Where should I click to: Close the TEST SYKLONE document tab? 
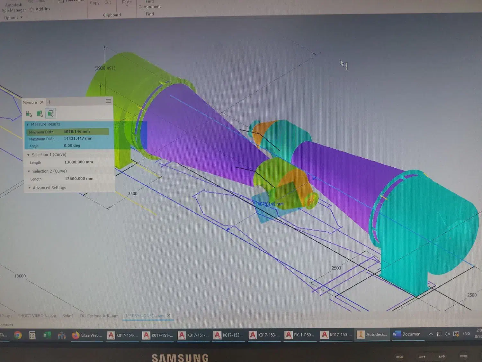(169, 315)
